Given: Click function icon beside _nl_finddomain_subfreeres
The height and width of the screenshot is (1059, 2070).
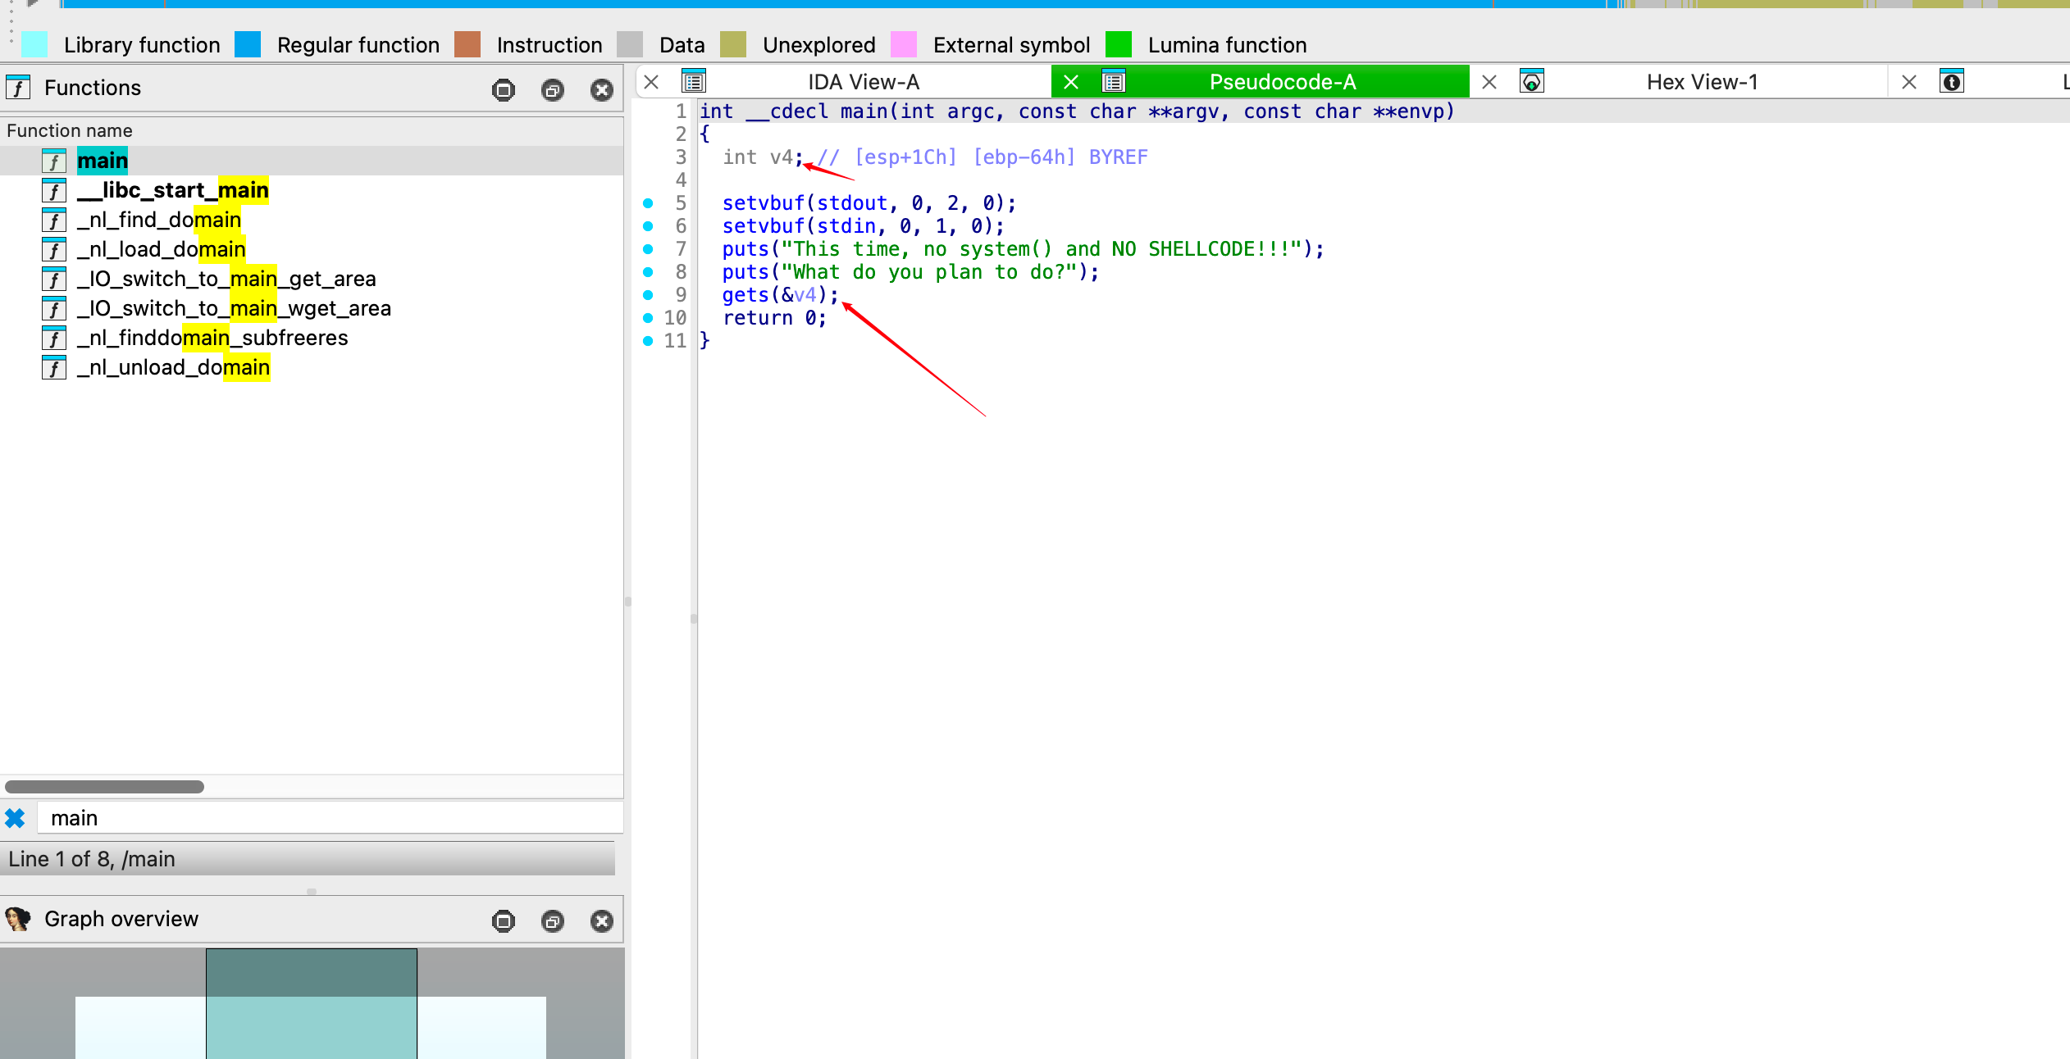Looking at the screenshot, I should point(54,338).
